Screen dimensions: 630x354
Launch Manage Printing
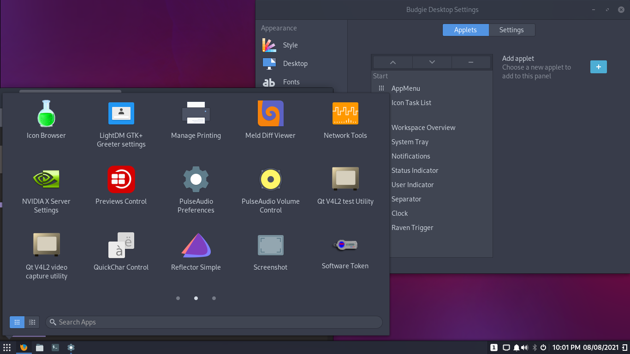pyautogui.click(x=196, y=119)
